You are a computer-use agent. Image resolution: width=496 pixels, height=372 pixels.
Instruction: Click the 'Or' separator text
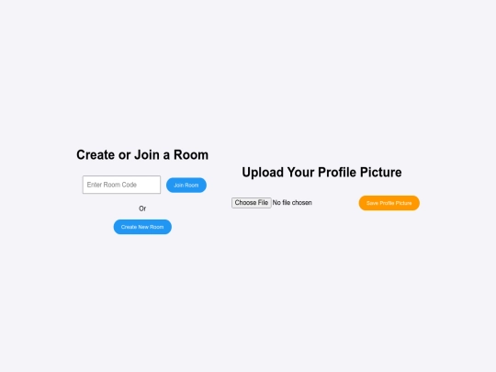point(142,209)
